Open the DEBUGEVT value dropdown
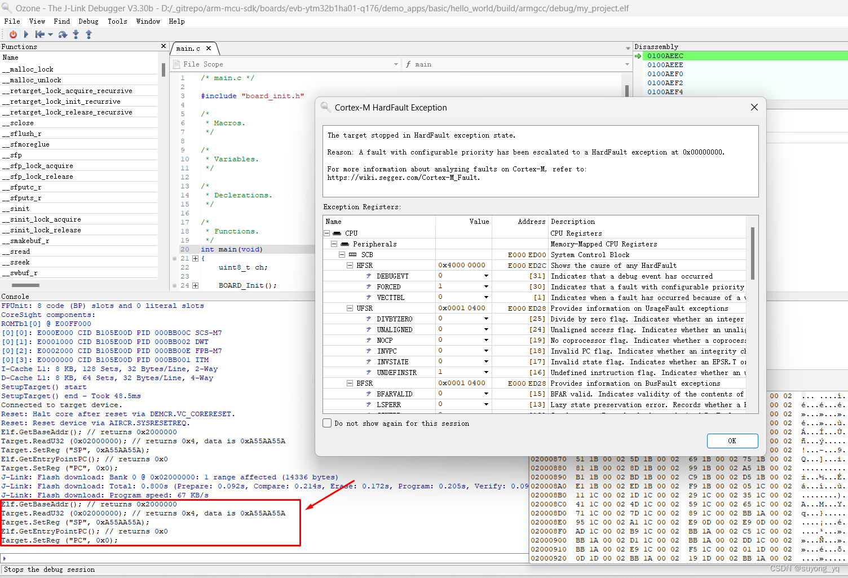The height and width of the screenshot is (578, 848). (486, 276)
